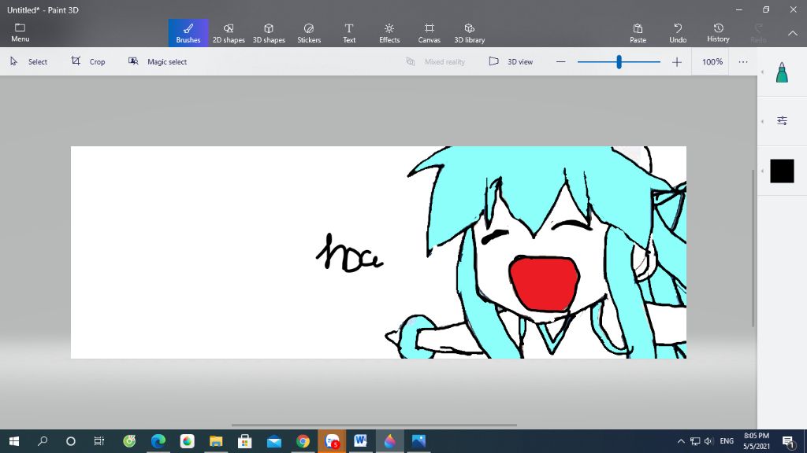The width and height of the screenshot is (807, 453).
Task: Open Microsoft Word from the taskbar
Action: click(360, 442)
